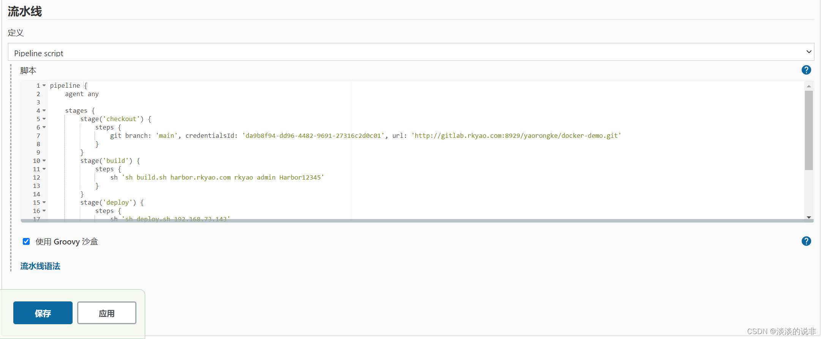This screenshot has height=339, width=822.
Task: Click the 保存 save button
Action: point(43,313)
